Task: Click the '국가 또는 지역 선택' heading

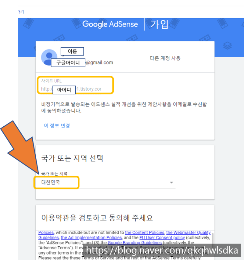Action: [72, 158]
